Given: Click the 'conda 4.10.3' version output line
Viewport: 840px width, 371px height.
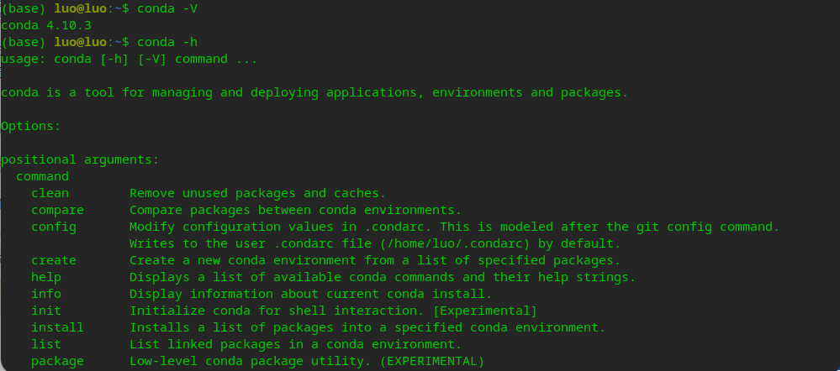Looking at the screenshot, I should [x=46, y=25].
